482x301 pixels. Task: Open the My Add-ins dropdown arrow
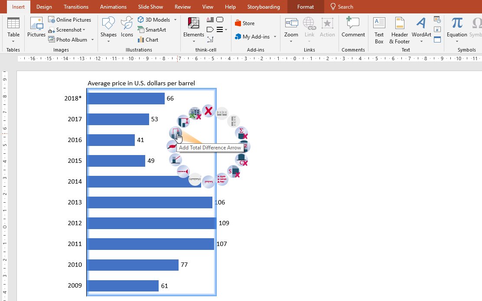tap(275, 36)
